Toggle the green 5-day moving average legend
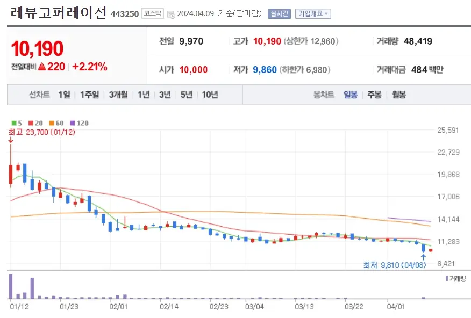 pos(17,122)
